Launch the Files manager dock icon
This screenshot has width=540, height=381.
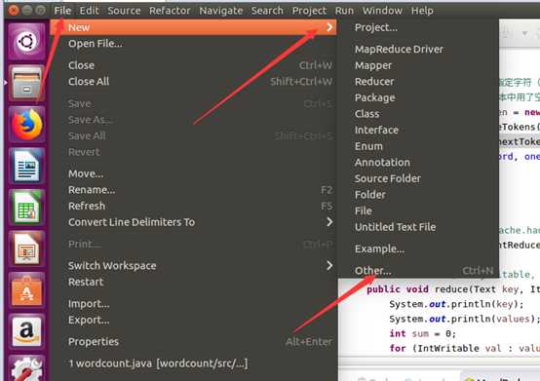point(26,83)
